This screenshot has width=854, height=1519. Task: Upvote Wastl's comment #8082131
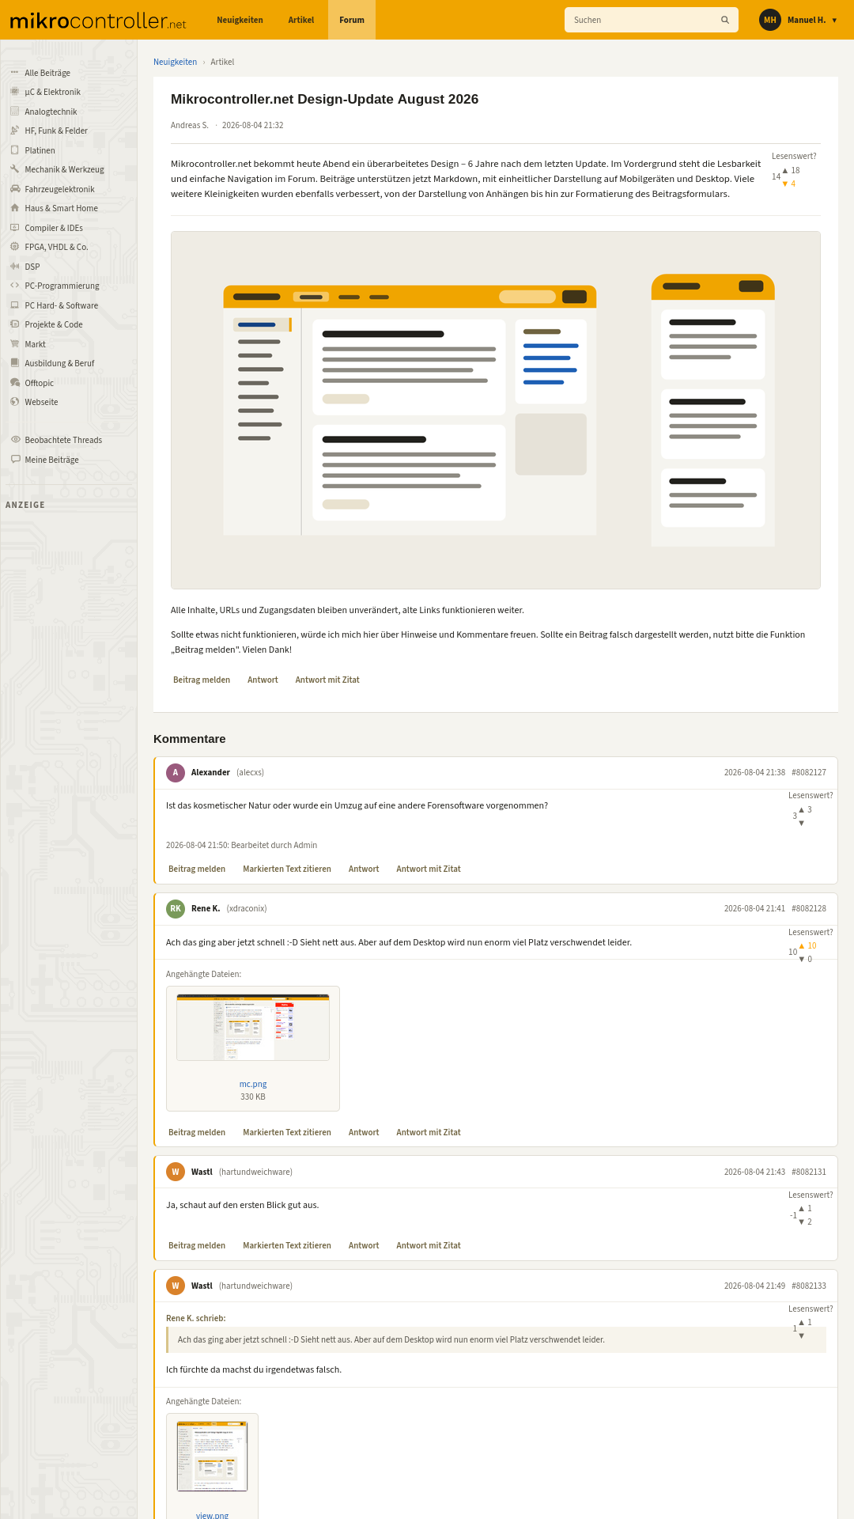801,1208
